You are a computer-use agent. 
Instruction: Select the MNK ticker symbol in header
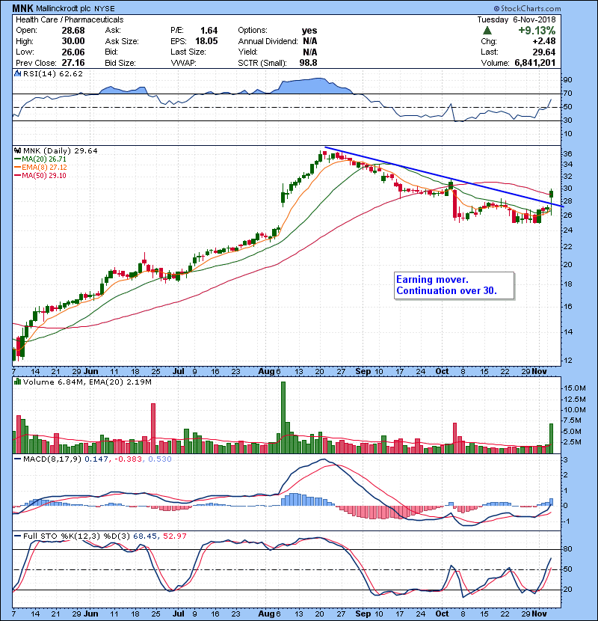click(22, 8)
